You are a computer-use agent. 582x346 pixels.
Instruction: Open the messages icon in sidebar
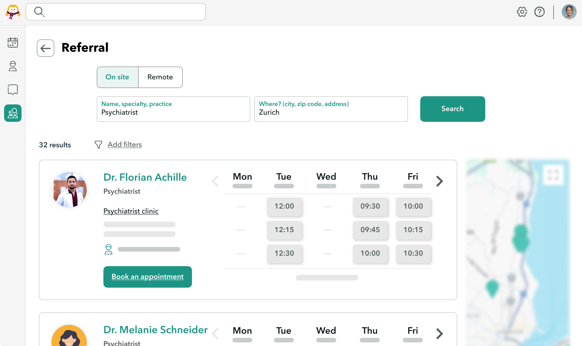pyautogui.click(x=13, y=90)
